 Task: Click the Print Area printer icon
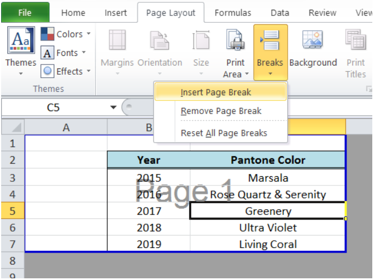235,40
